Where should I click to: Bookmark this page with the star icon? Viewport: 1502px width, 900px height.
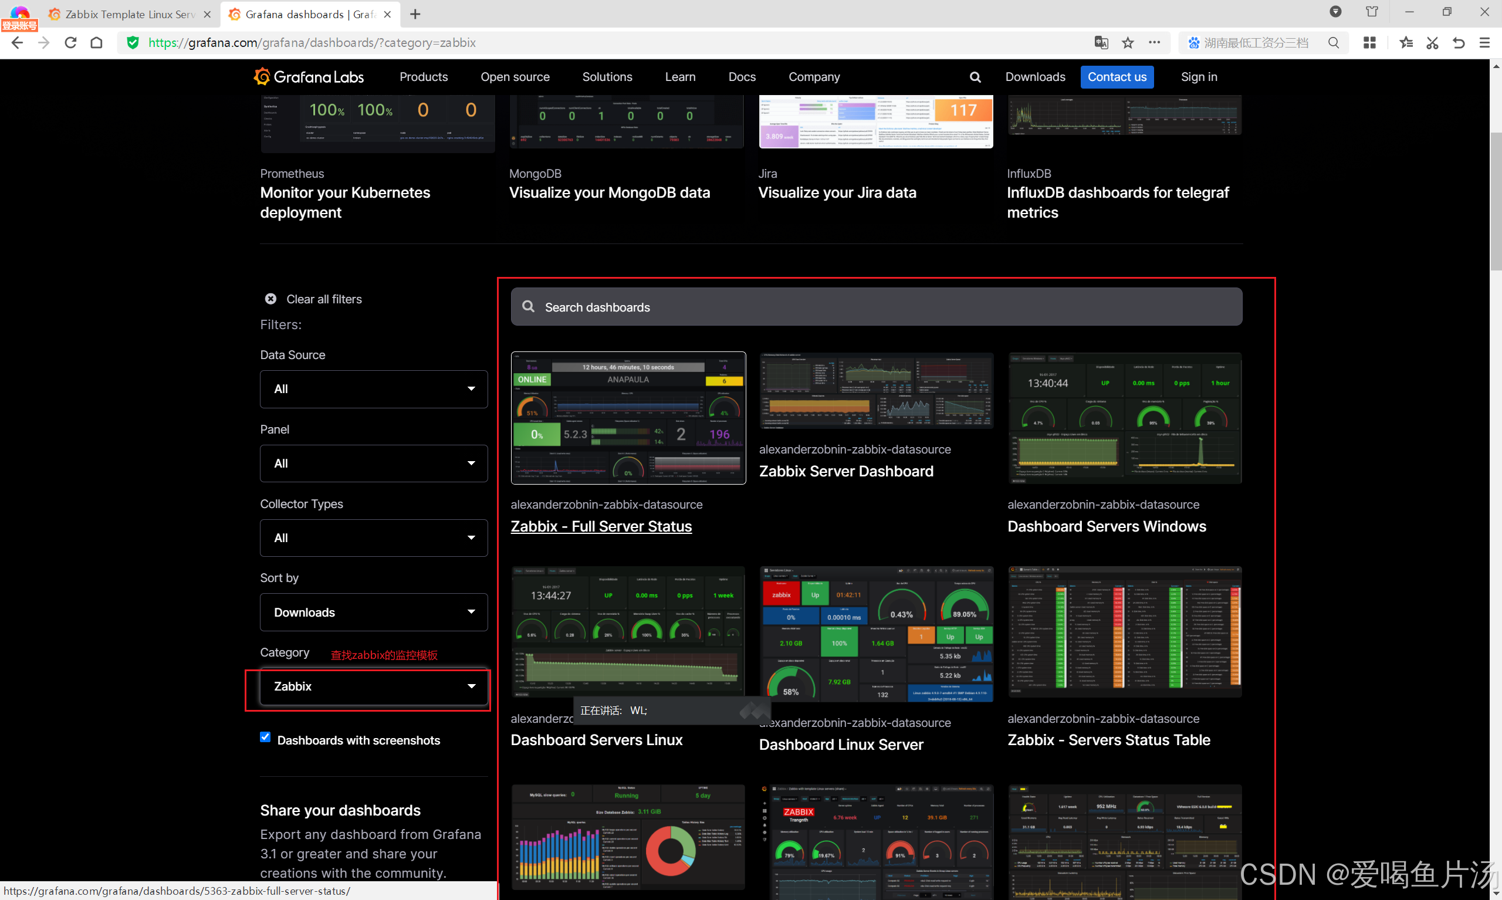click(1128, 42)
